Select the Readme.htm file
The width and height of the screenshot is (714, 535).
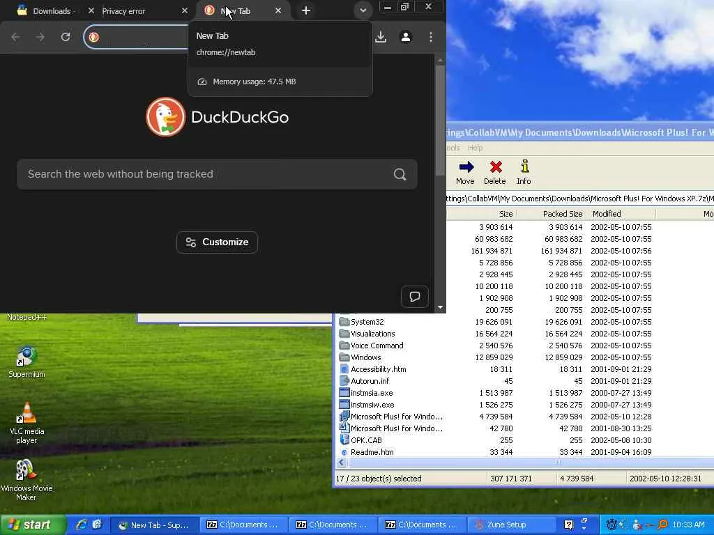pos(372,451)
